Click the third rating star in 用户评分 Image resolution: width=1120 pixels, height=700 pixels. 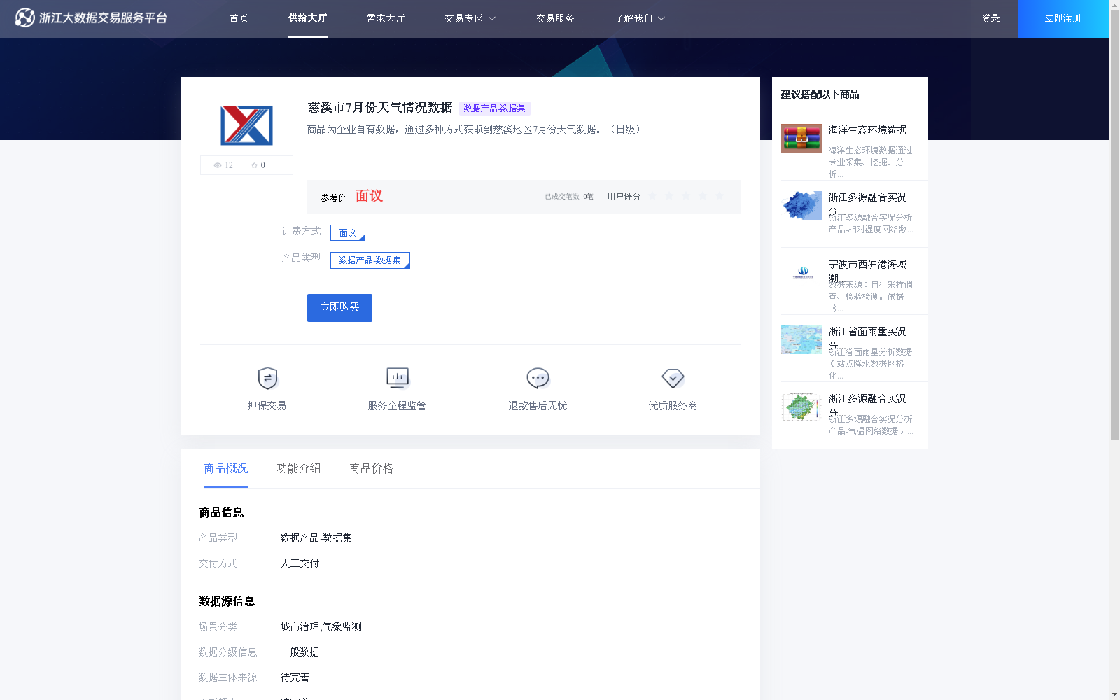click(686, 196)
